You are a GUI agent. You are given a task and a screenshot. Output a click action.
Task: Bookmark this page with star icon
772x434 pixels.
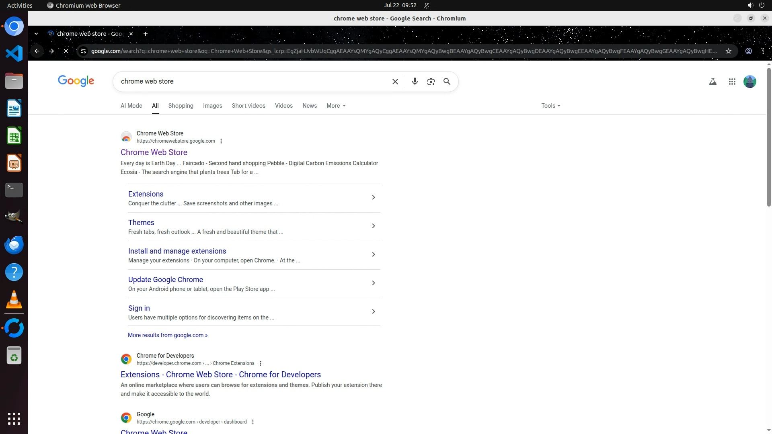[728, 51]
